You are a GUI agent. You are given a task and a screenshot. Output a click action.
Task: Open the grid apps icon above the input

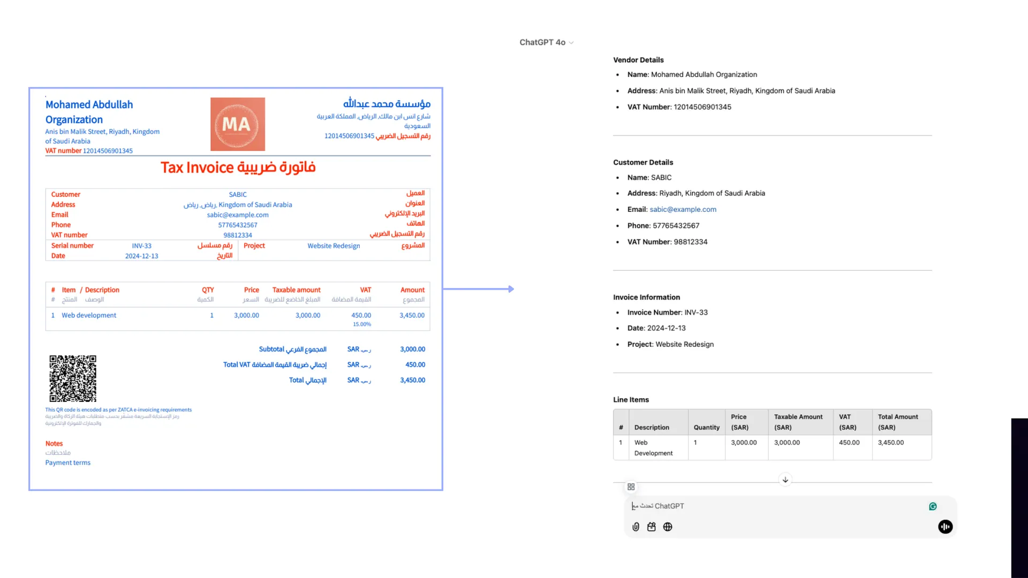click(x=631, y=486)
